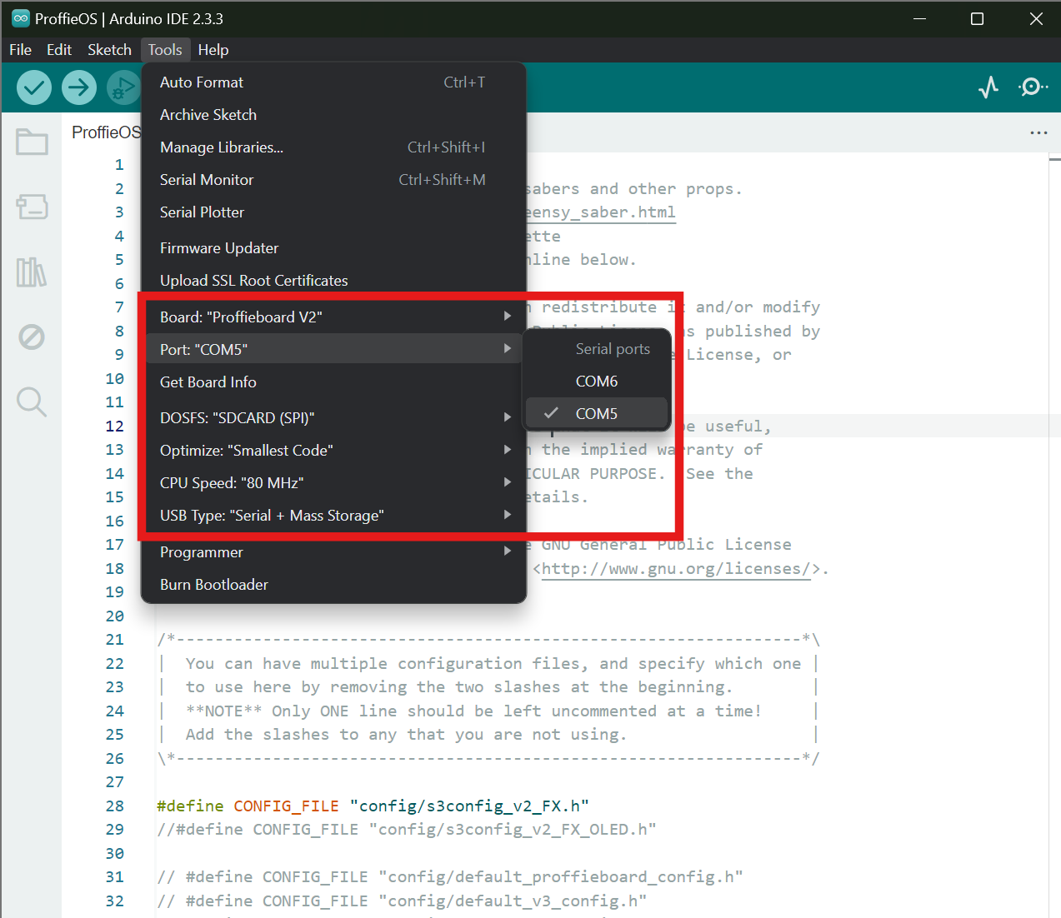Close the open Tools menu
This screenshot has width=1061, height=918.
tap(165, 50)
